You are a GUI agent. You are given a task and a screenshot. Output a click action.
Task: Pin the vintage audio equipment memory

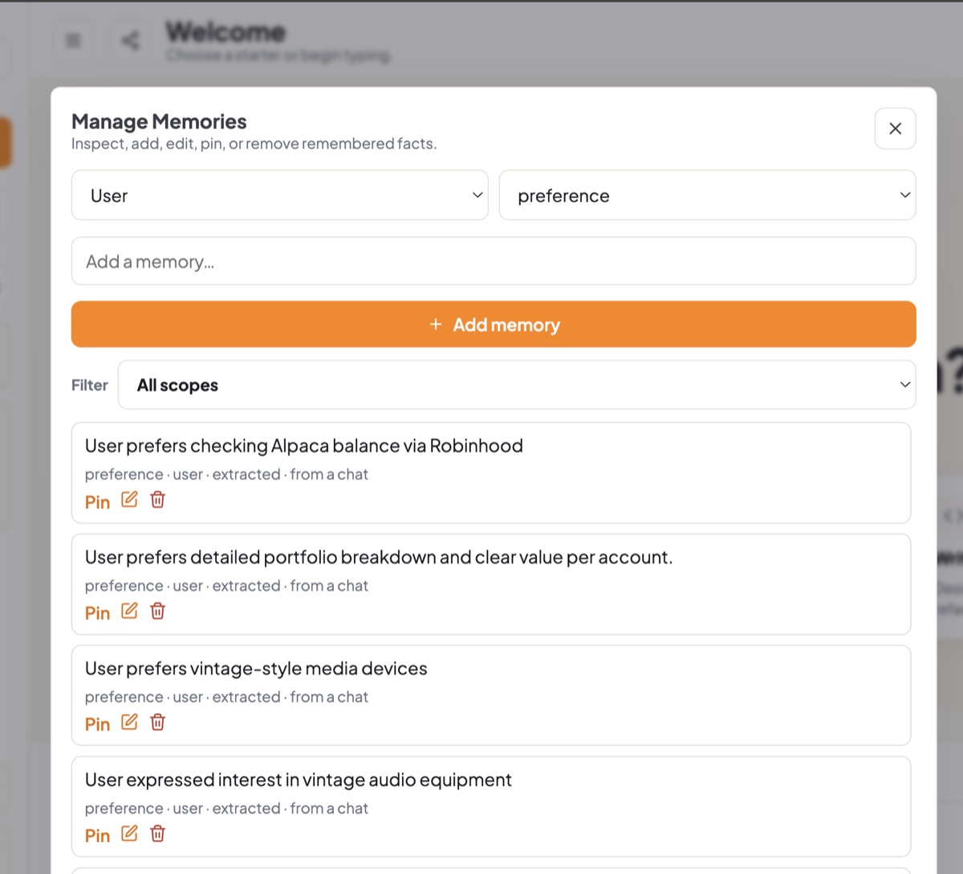97,836
